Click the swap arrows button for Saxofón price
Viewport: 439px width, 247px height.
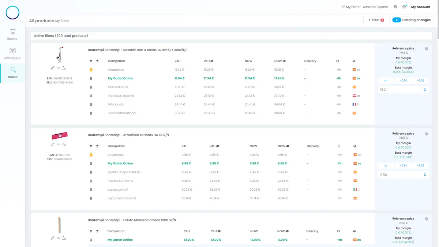(x=386, y=81)
